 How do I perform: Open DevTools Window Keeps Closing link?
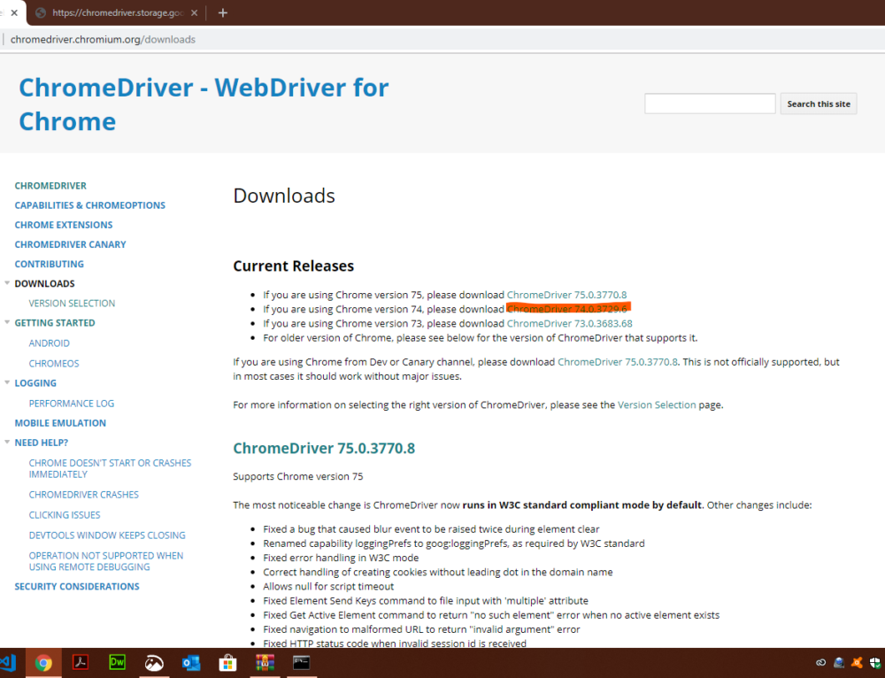[x=107, y=535]
